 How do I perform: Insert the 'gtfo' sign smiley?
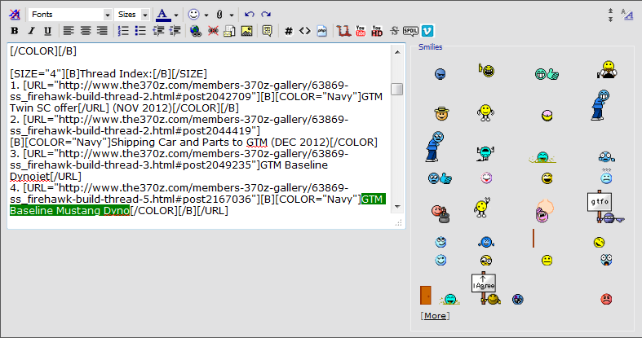(605, 207)
